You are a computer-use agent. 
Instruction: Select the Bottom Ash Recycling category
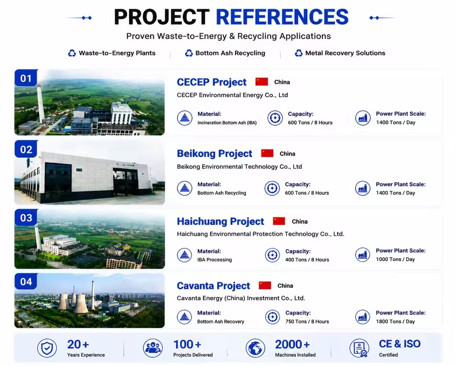(x=225, y=53)
